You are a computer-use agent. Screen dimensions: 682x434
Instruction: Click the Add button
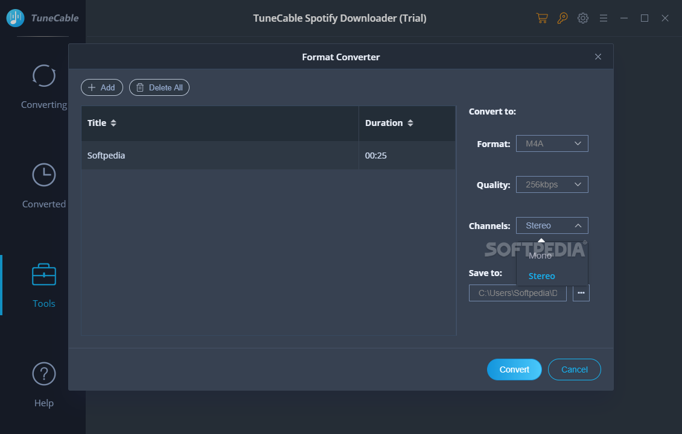click(x=102, y=87)
